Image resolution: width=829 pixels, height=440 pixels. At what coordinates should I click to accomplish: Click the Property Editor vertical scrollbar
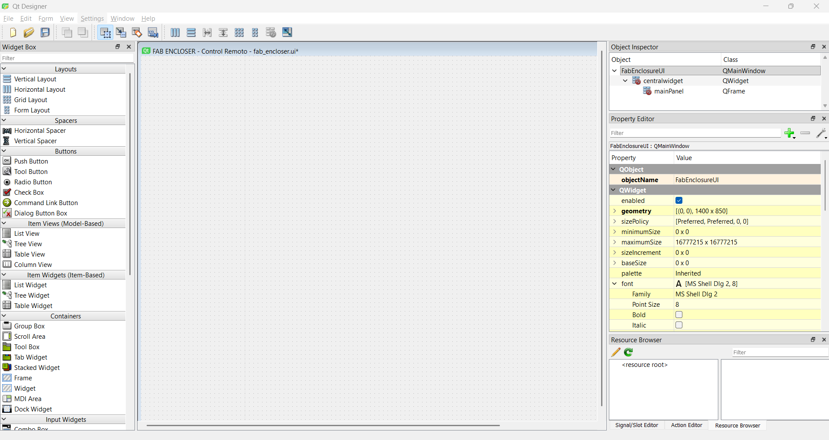point(825,185)
